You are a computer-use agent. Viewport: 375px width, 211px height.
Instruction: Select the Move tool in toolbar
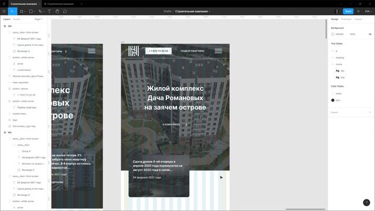[x=11, y=11]
